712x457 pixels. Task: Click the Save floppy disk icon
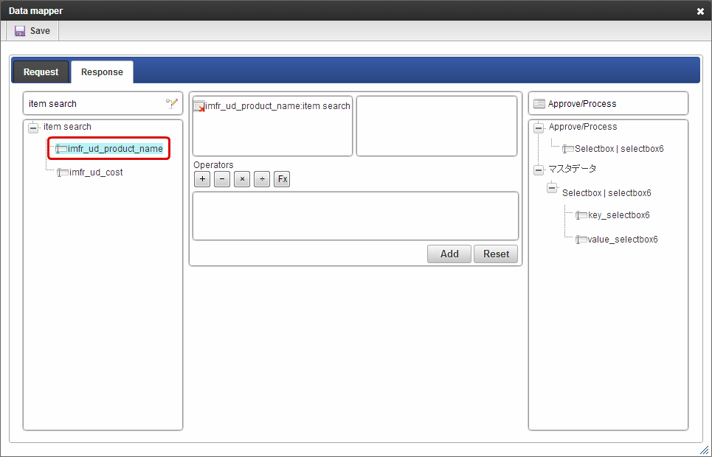coord(20,31)
